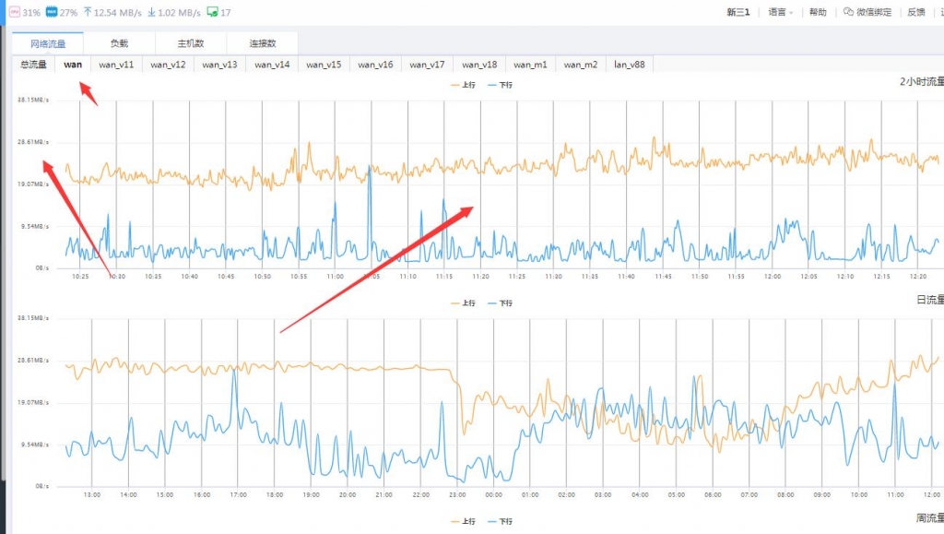The width and height of the screenshot is (944, 534).
Task: Open the 帮助 help link
Action: (818, 12)
